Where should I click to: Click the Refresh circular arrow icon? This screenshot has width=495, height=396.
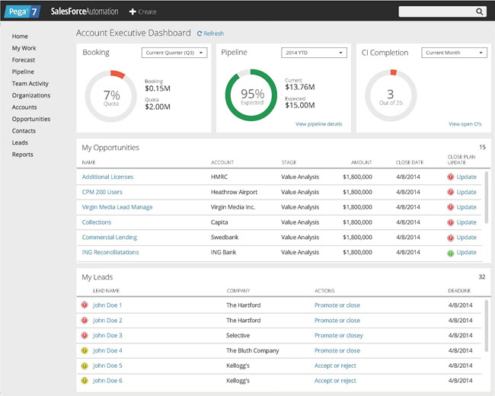[x=200, y=34]
